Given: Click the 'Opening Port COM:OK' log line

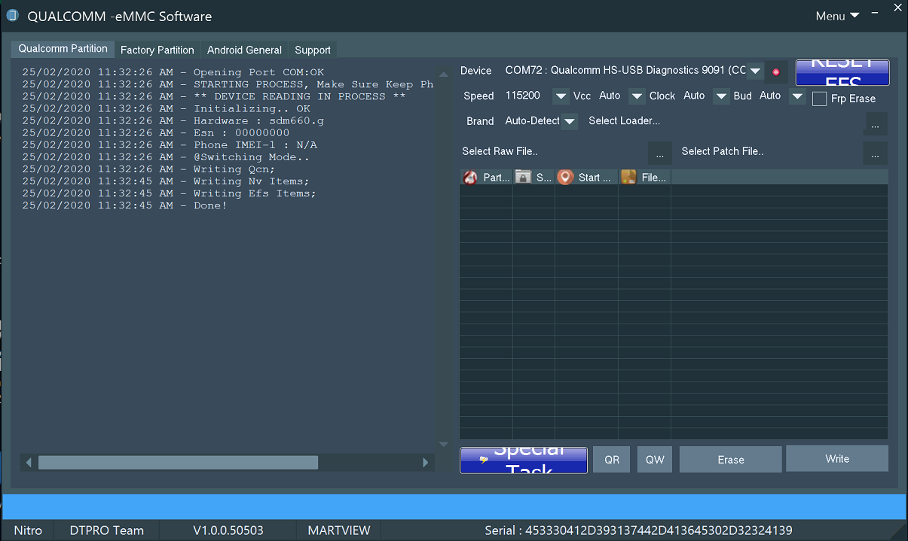Looking at the screenshot, I should click(x=173, y=73).
